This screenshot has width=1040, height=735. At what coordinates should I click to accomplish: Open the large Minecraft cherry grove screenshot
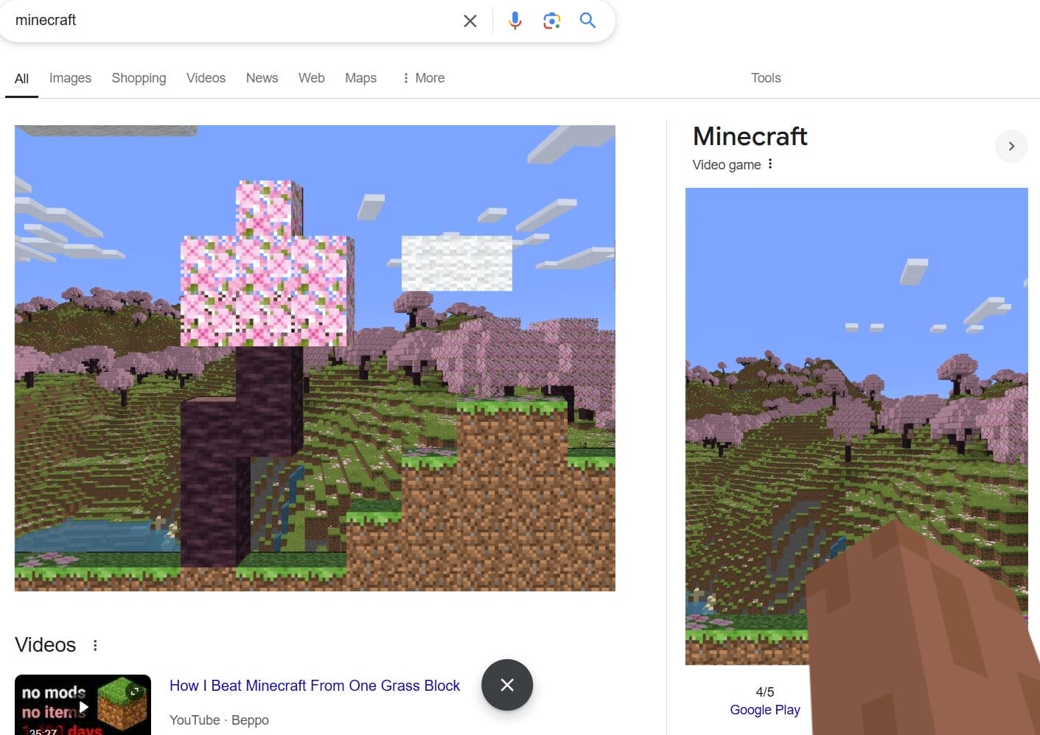click(x=315, y=358)
